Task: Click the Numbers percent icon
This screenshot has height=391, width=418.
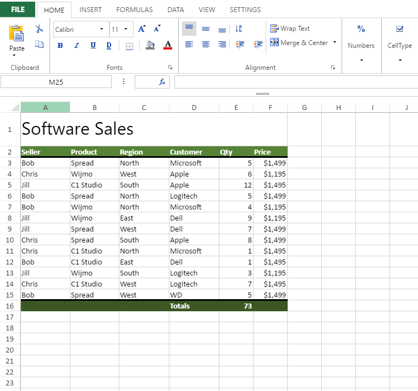Action: coord(361,29)
